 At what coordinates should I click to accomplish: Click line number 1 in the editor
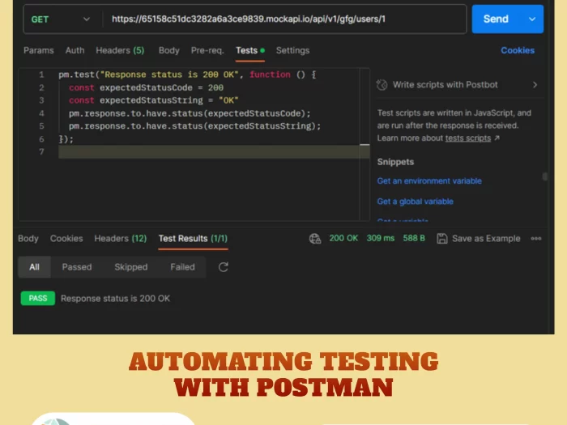41,74
